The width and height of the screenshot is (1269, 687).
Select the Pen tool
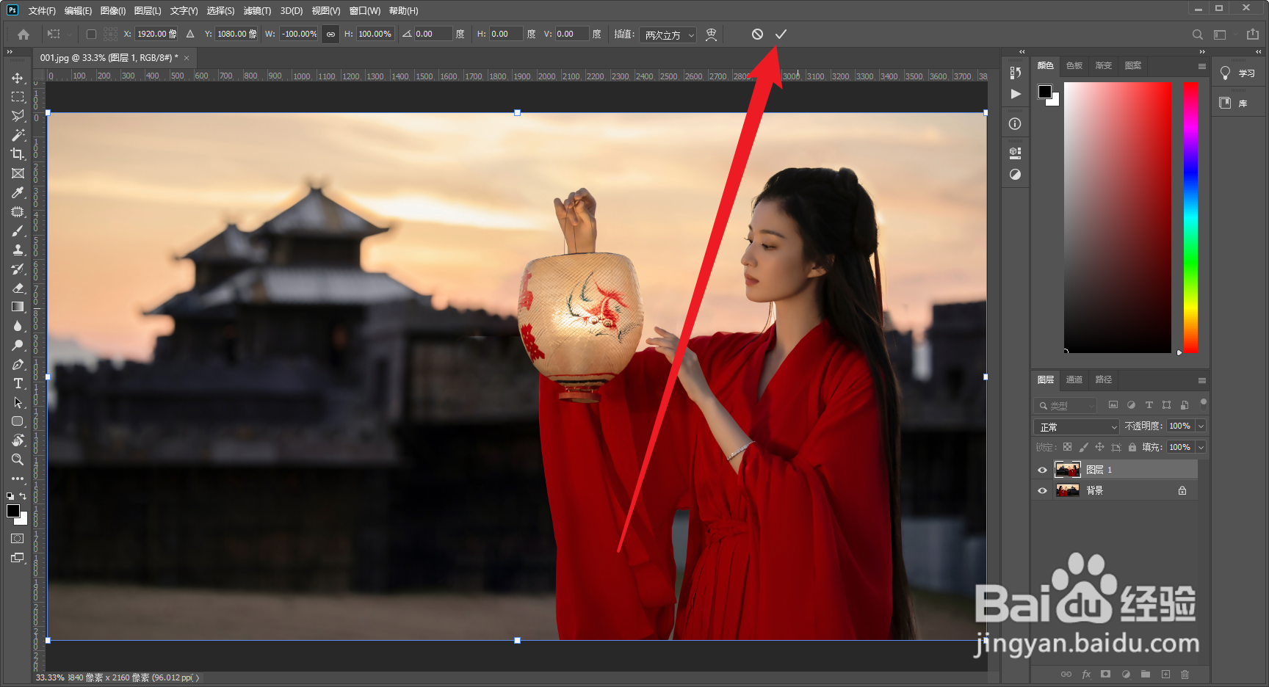[x=18, y=364]
